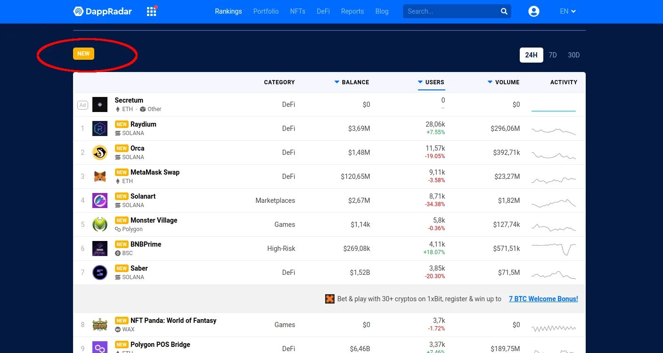Sort by the BALANCE column

tap(352, 82)
